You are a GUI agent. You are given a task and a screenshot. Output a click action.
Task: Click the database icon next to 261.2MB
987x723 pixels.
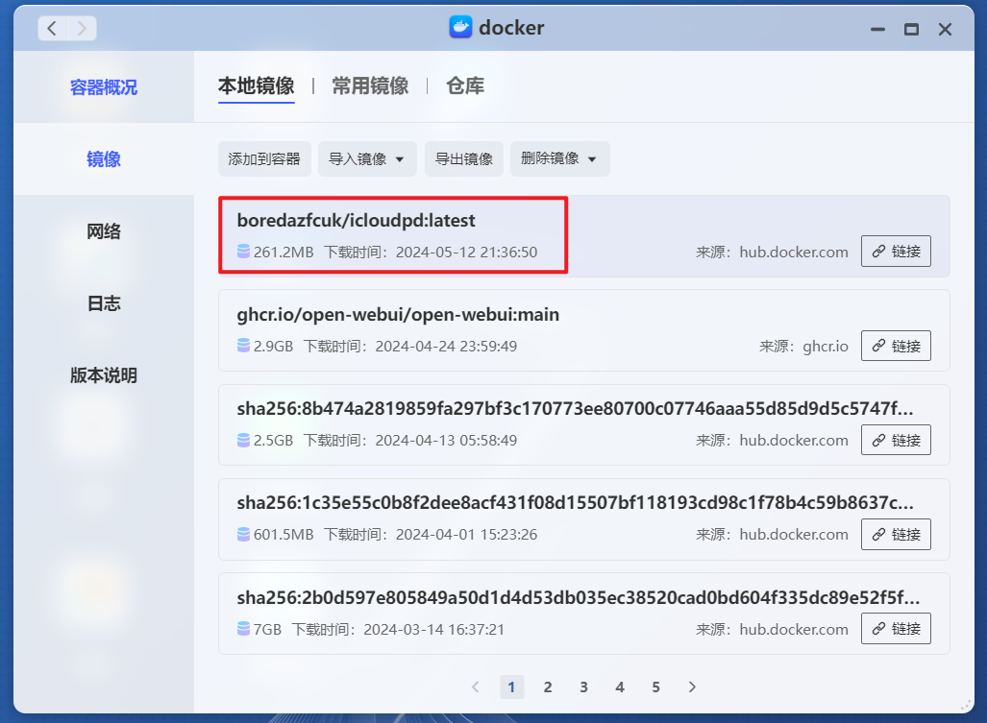pyautogui.click(x=243, y=253)
